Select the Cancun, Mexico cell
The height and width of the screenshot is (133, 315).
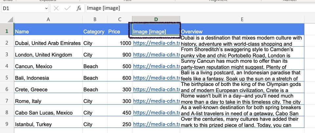point(48,64)
